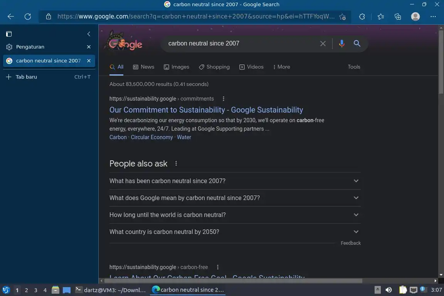Click the horizontal scrollbar thumb
This screenshot has height=296, width=444.
tap(233, 281)
